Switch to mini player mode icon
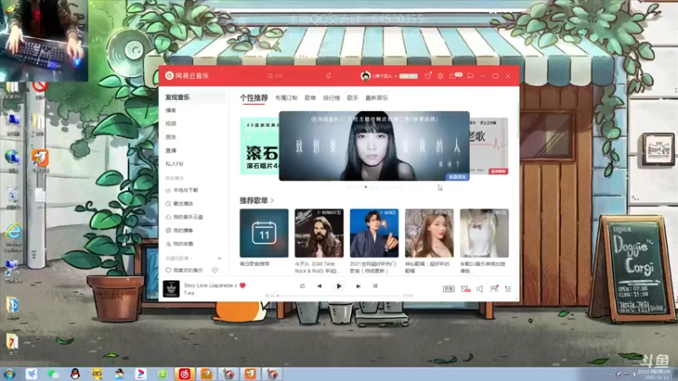The image size is (678, 381). click(x=470, y=76)
